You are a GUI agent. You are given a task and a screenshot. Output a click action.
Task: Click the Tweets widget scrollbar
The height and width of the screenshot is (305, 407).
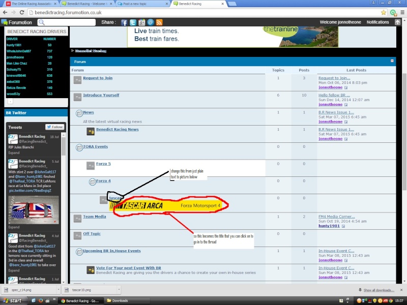[x=63, y=147]
